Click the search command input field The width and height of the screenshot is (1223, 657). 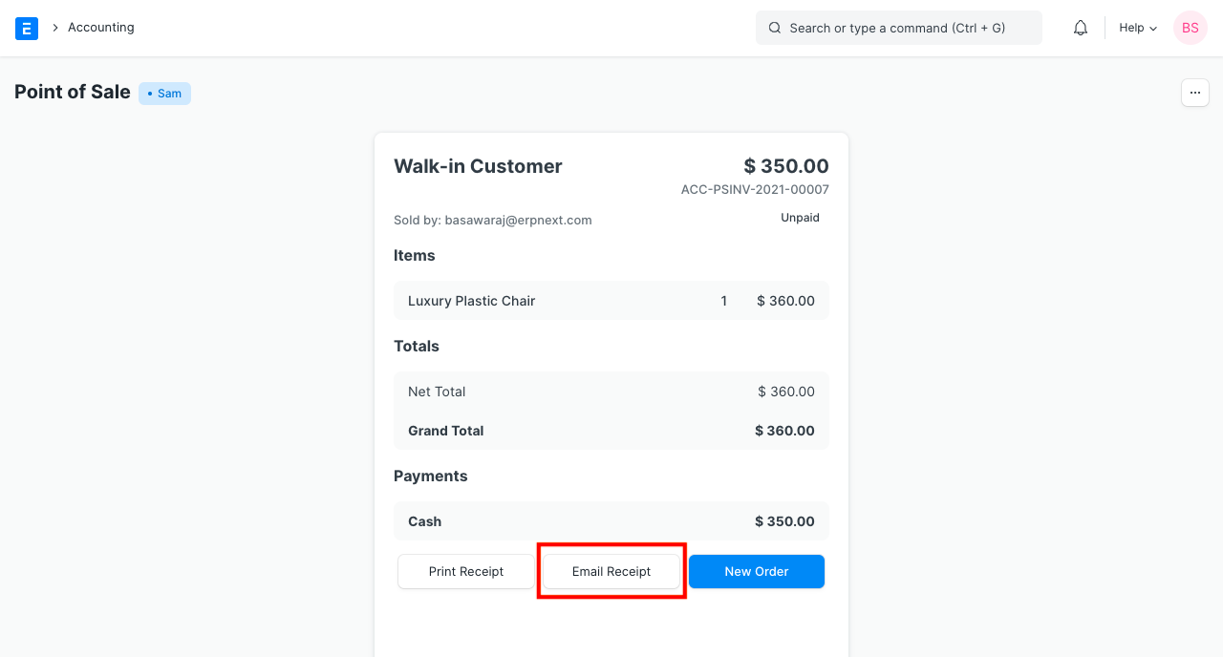tap(898, 28)
